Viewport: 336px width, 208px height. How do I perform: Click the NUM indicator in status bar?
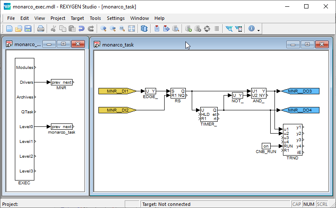(309, 204)
